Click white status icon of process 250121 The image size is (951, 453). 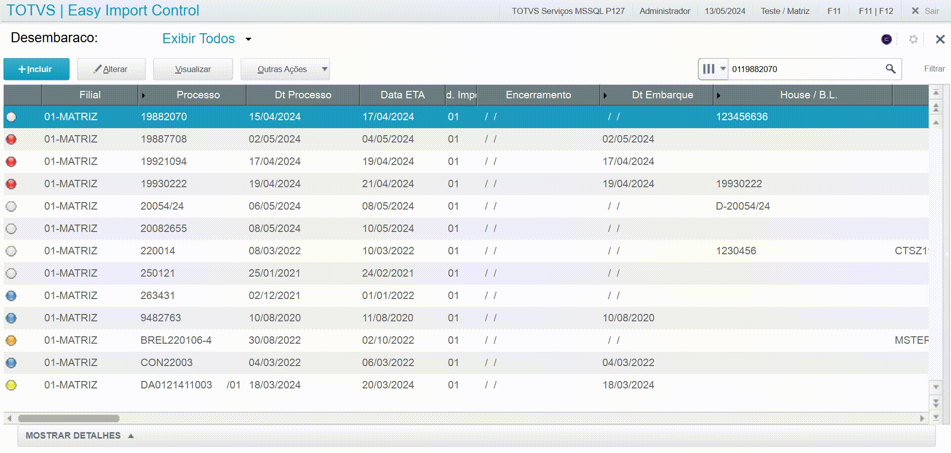pyautogui.click(x=11, y=273)
